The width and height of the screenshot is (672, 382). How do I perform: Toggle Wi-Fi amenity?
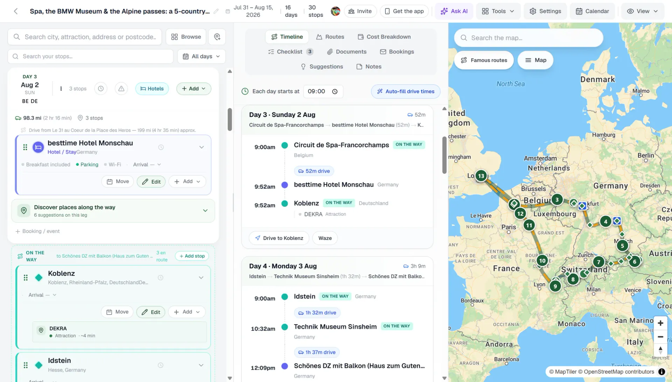[112, 165]
